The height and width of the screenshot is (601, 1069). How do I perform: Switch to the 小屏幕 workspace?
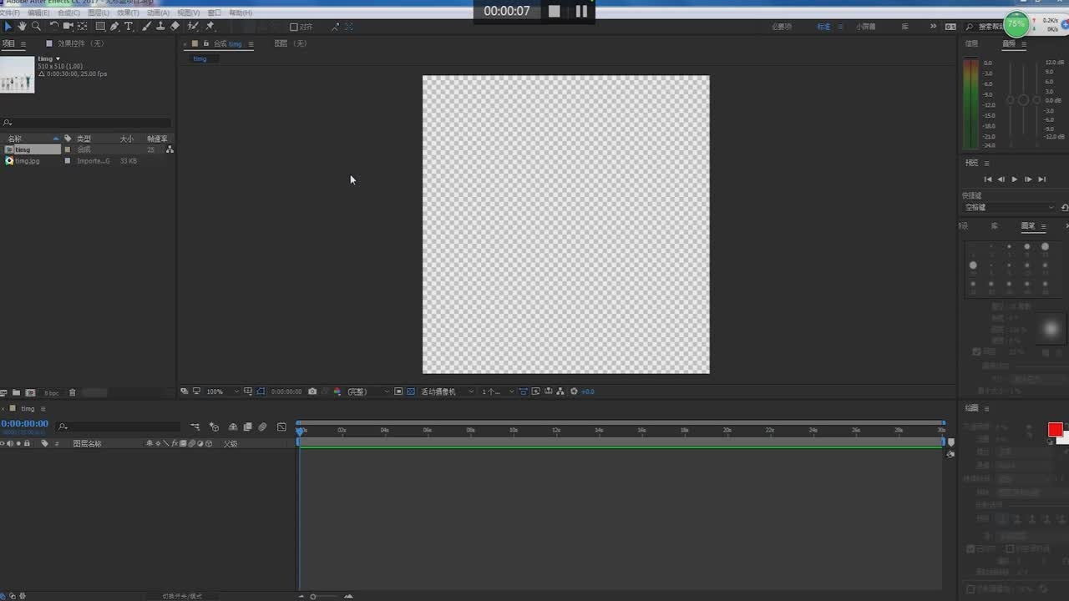[x=866, y=27]
